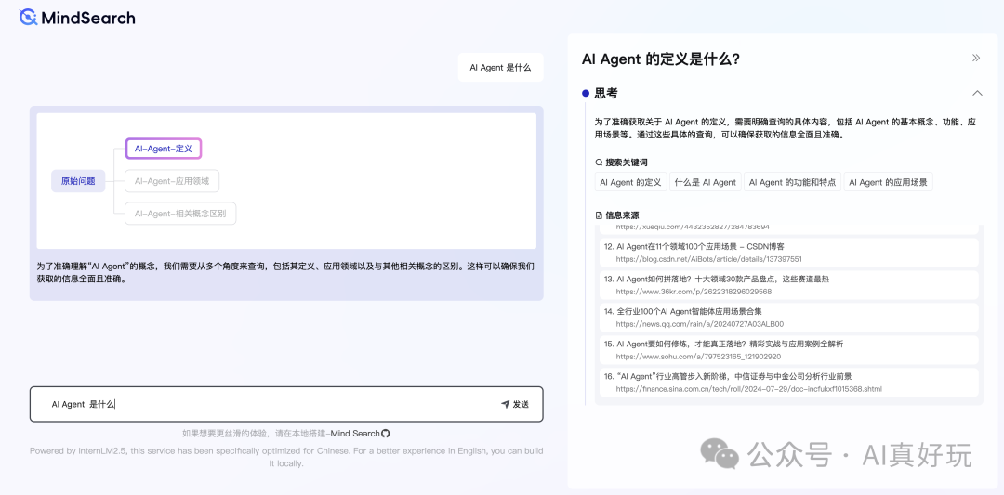Click the send arrow icon
The height and width of the screenshot is (495, 1004).
tap(505, 404)
